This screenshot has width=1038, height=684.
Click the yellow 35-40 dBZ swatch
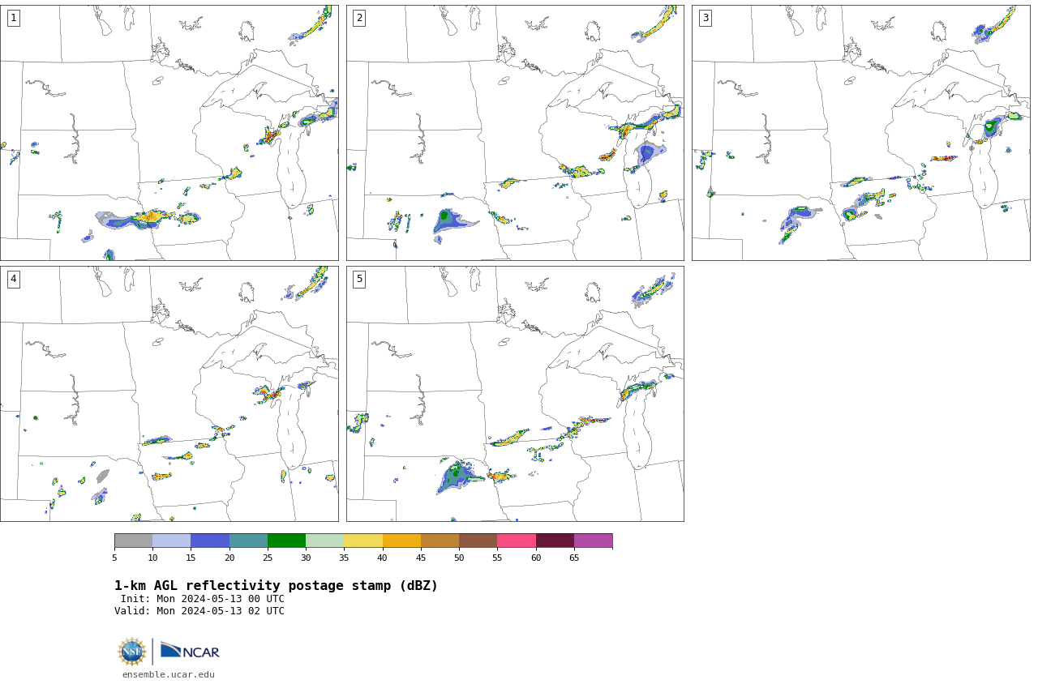tap(363, 541)
